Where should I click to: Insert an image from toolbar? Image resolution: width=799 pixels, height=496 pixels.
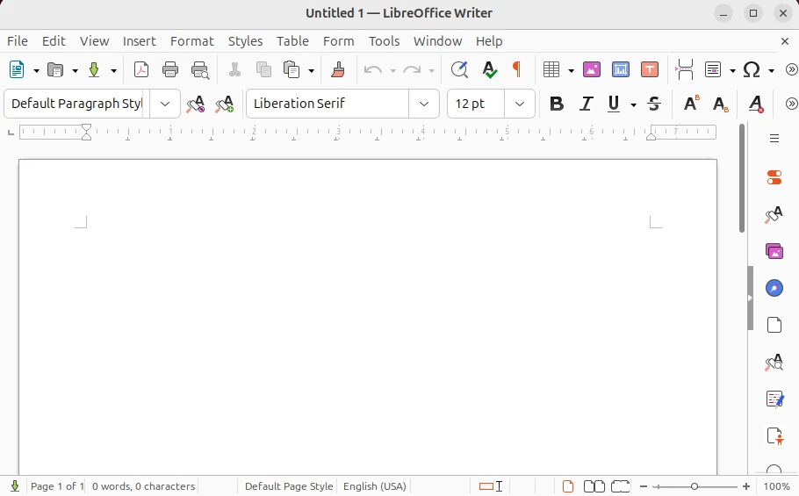pyautogui.click(x=592, y=70)
